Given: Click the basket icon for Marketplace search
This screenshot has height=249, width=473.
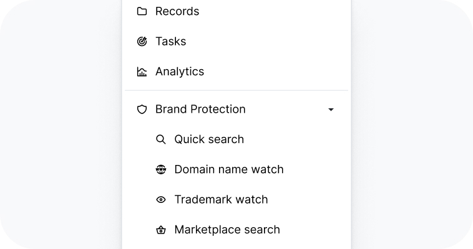Looking at the screenshot, I should 161,230.
